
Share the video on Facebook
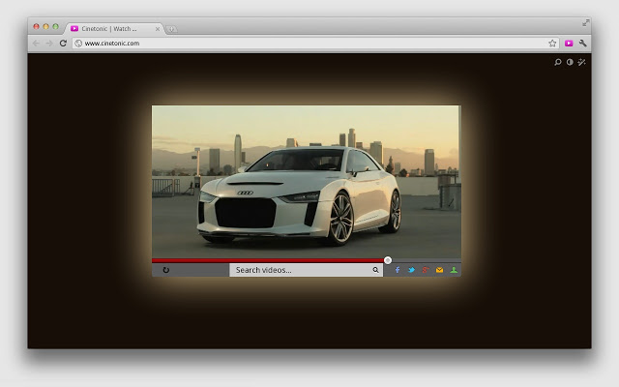pos(398,270)
